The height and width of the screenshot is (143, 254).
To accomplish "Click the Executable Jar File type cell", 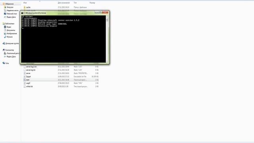I will point(80,77).
